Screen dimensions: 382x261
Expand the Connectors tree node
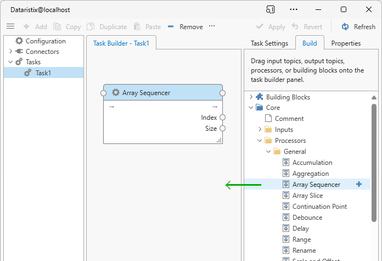[10, 52]
